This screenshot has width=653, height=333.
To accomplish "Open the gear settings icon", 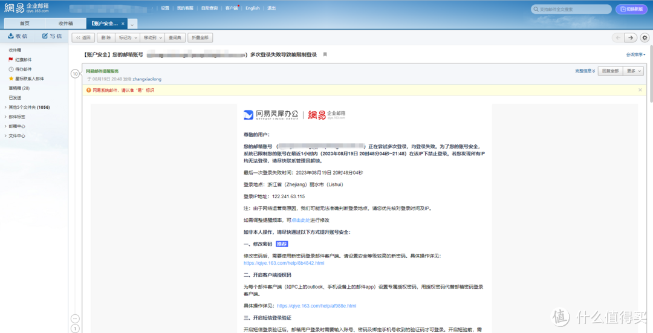I will coord(645,37).
